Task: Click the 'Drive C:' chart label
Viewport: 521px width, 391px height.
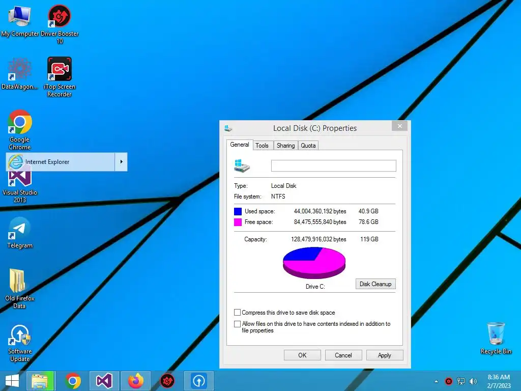Action: [315, 287]
